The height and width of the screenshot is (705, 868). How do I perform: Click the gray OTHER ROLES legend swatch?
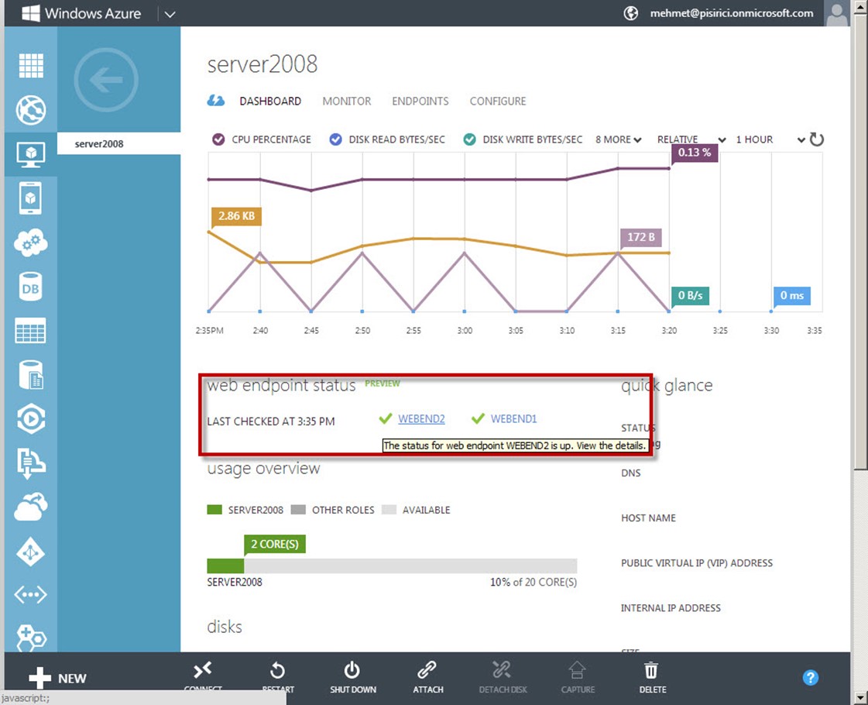298,510
